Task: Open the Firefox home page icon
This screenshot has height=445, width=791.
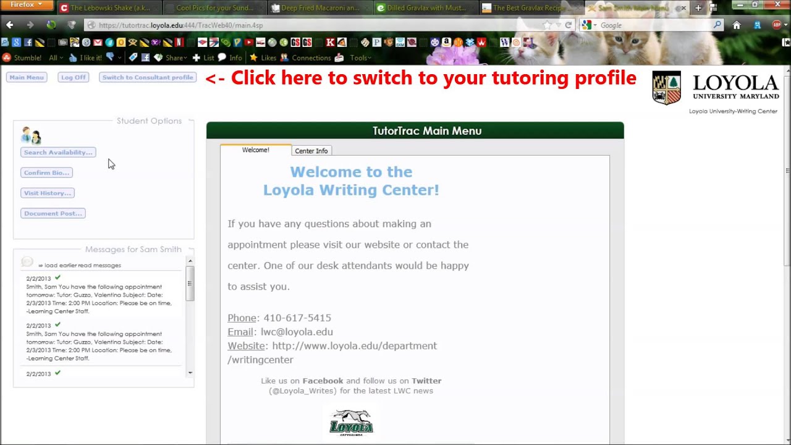Action: pos(737,25)
